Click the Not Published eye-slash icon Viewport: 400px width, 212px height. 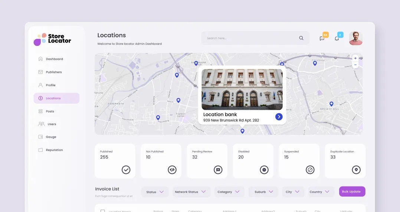click(172, 170)
